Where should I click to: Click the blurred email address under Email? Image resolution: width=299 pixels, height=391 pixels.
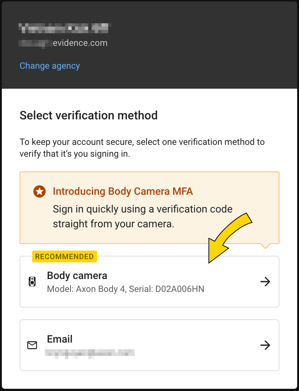90,352
